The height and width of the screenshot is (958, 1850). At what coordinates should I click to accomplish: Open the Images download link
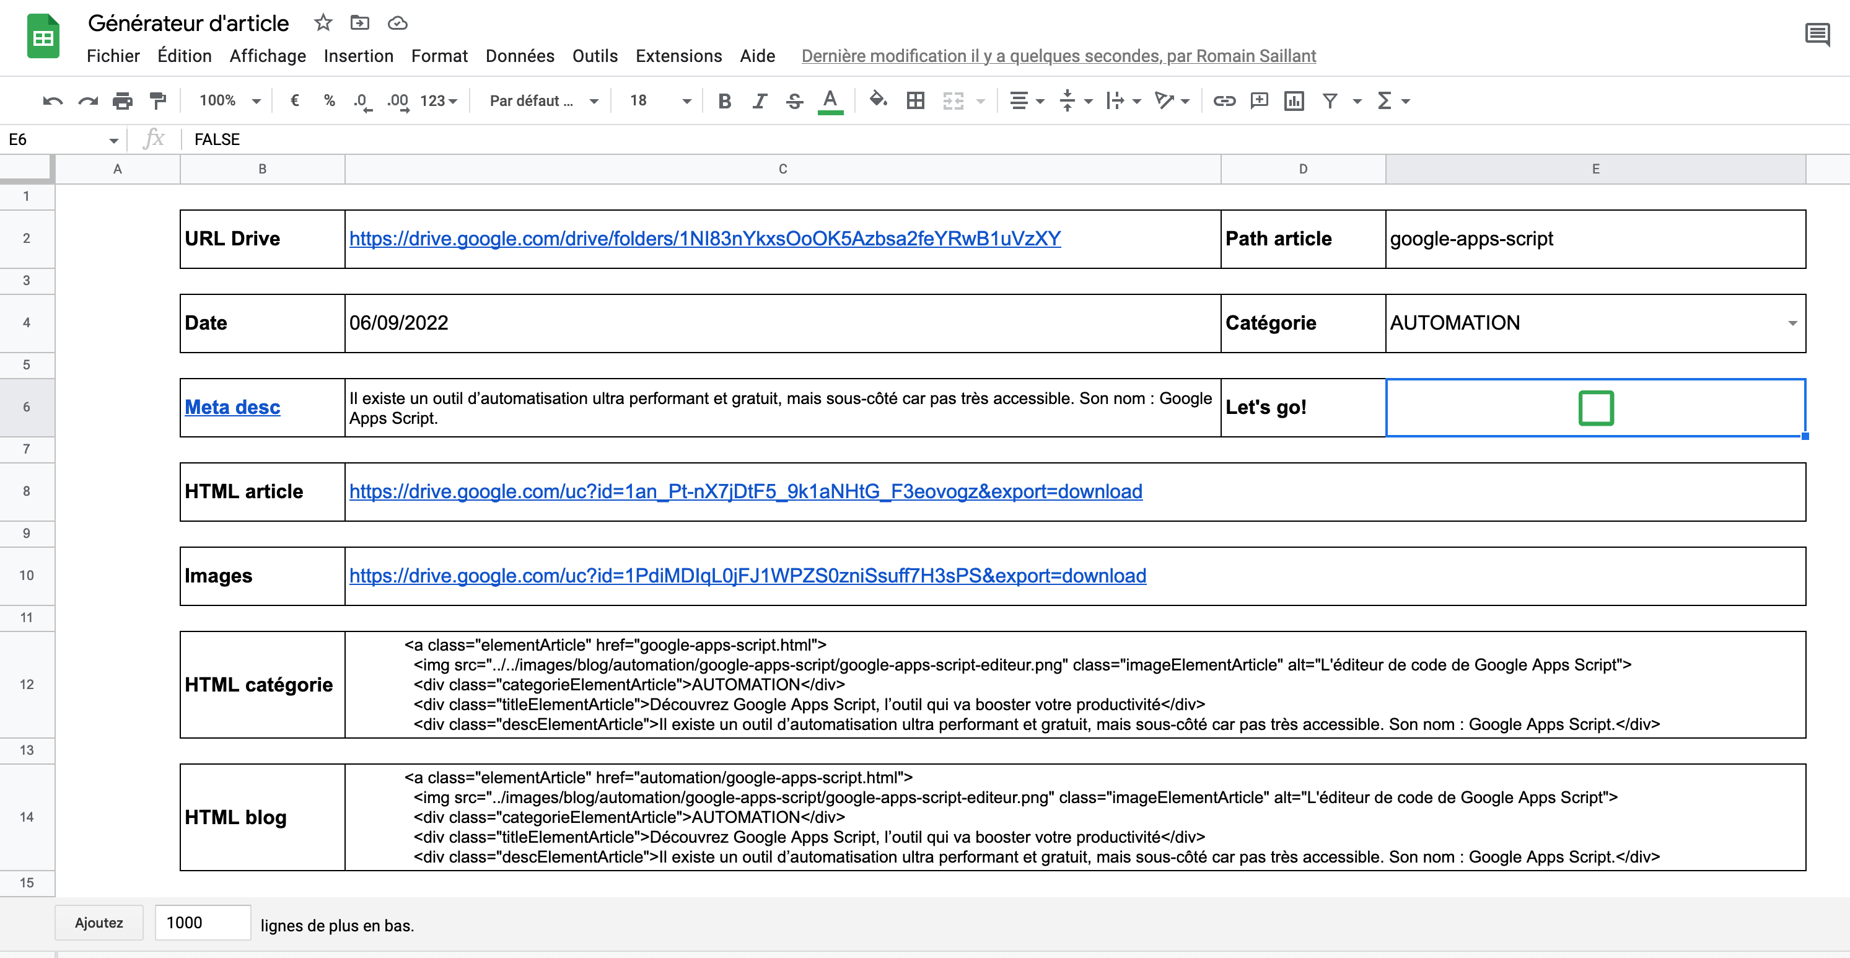pos(748,576)
